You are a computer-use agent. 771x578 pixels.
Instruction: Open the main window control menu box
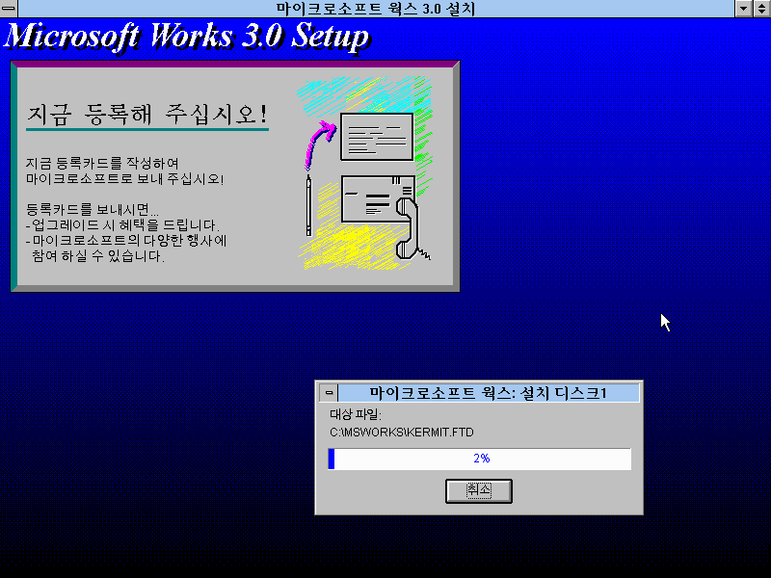(9, 9)
